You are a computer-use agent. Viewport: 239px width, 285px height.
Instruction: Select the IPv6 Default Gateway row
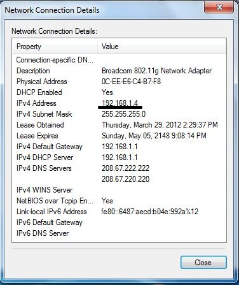[119, 223]
